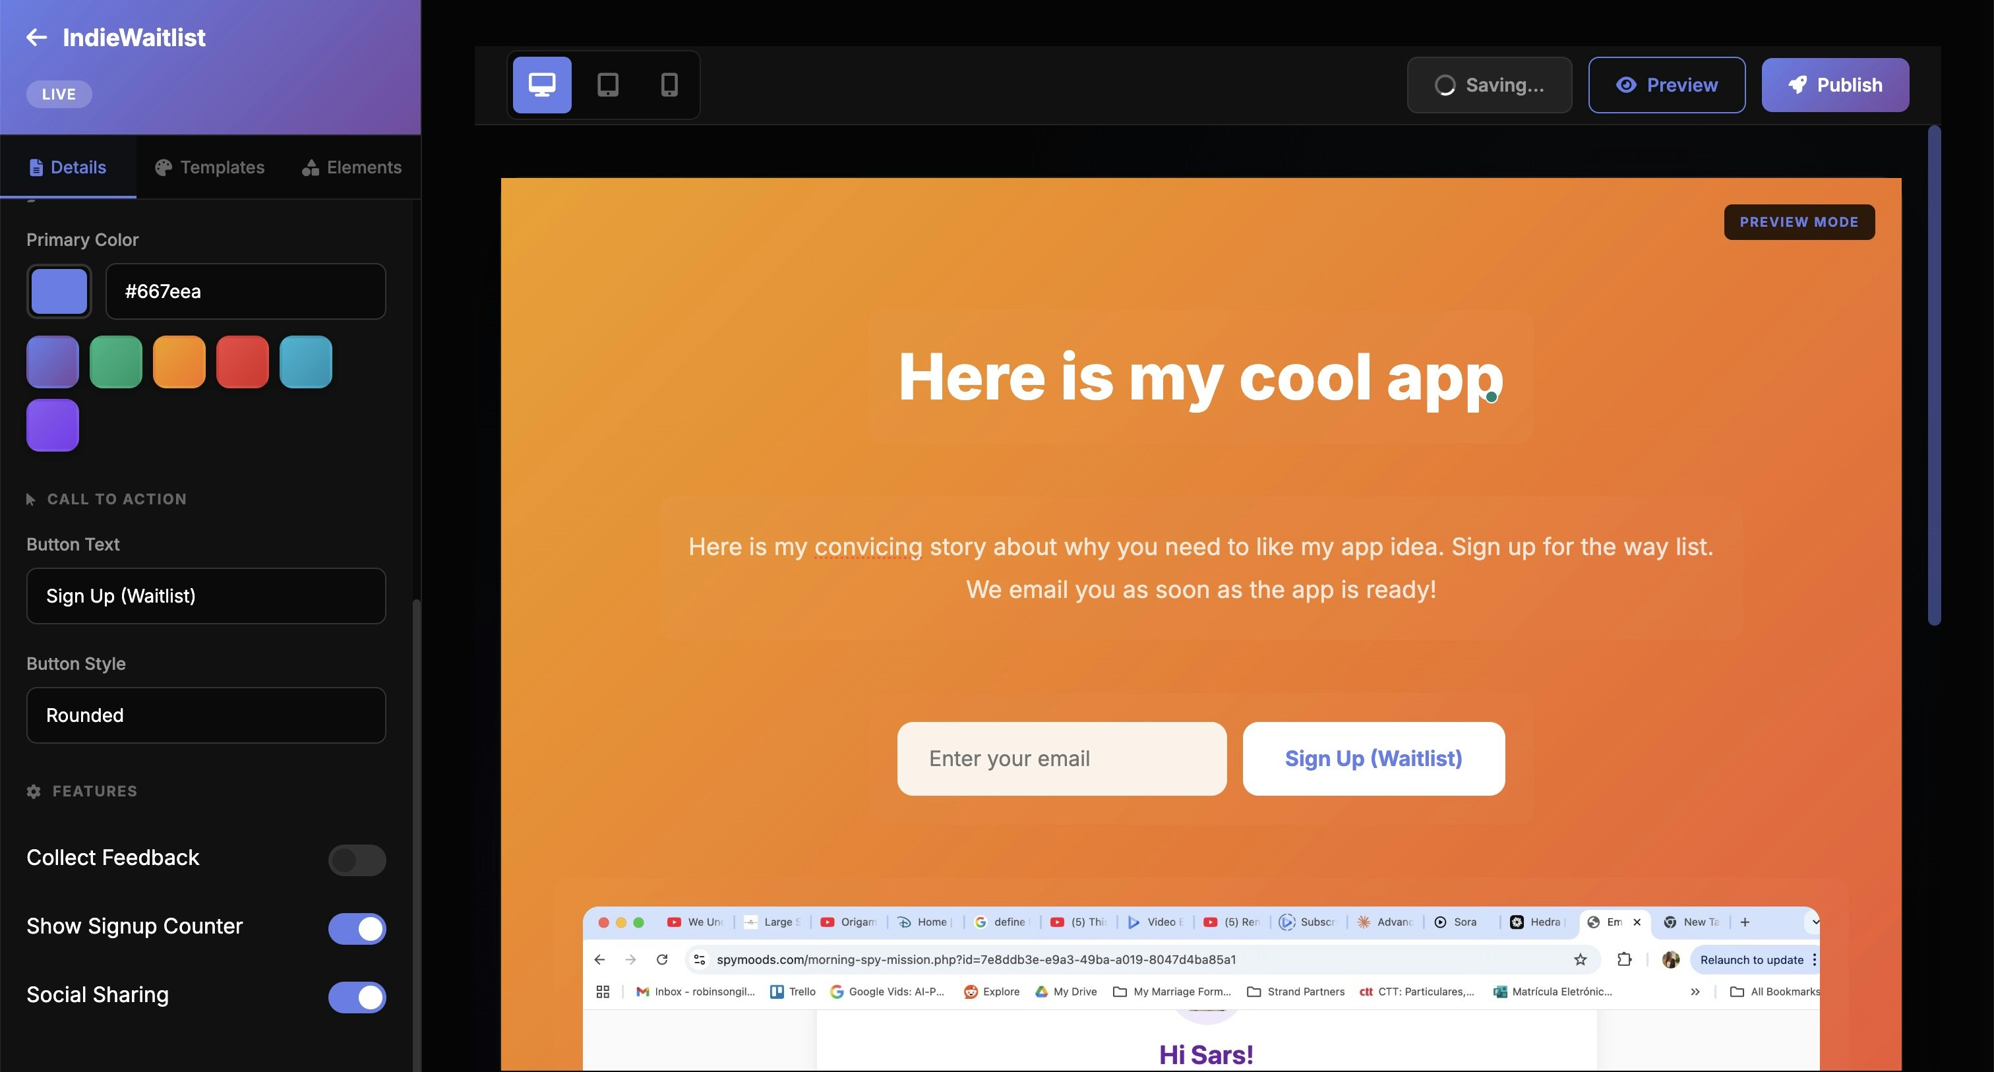Select the mobile phone preview icon

pos(669,84)
